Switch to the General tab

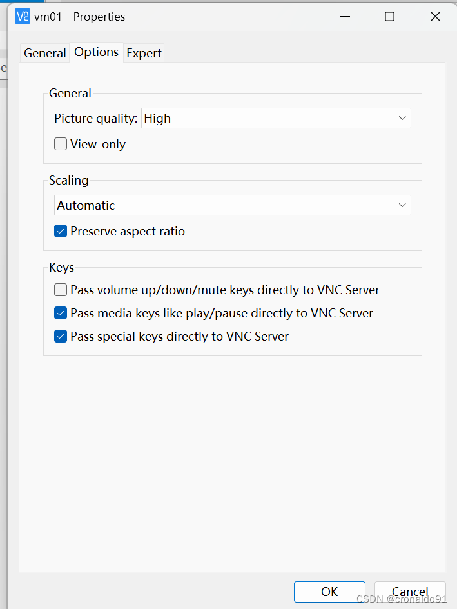point(45,53)
